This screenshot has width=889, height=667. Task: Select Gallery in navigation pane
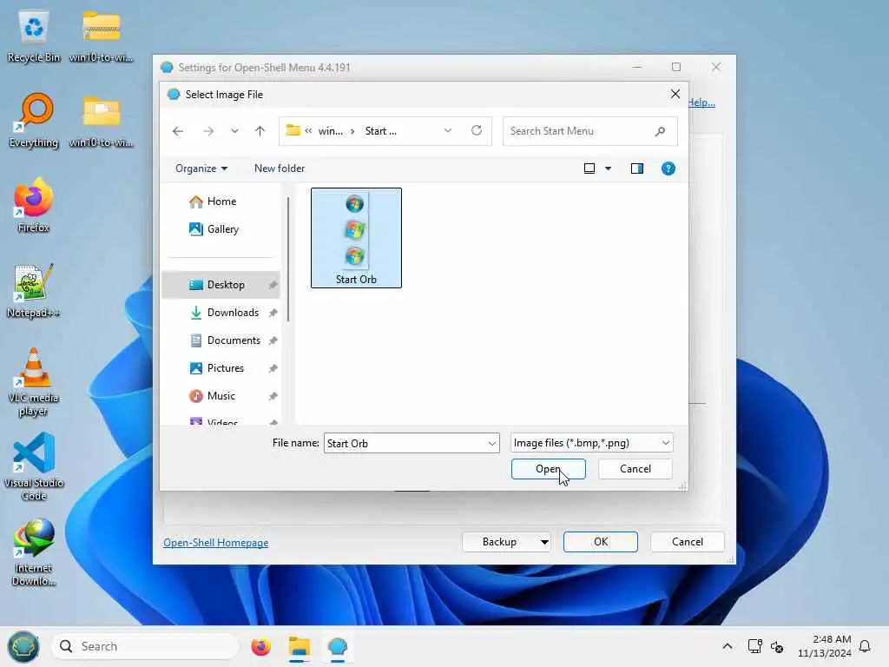click(x=222, y=229)
